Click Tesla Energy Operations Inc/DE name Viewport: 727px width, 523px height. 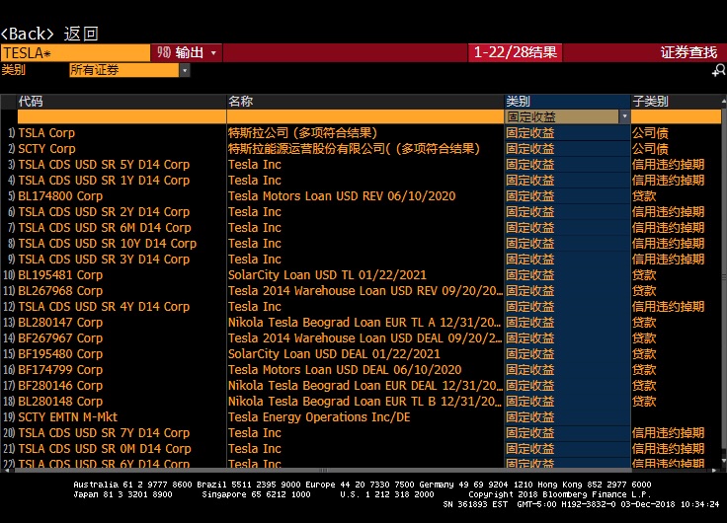click(319, 416)
